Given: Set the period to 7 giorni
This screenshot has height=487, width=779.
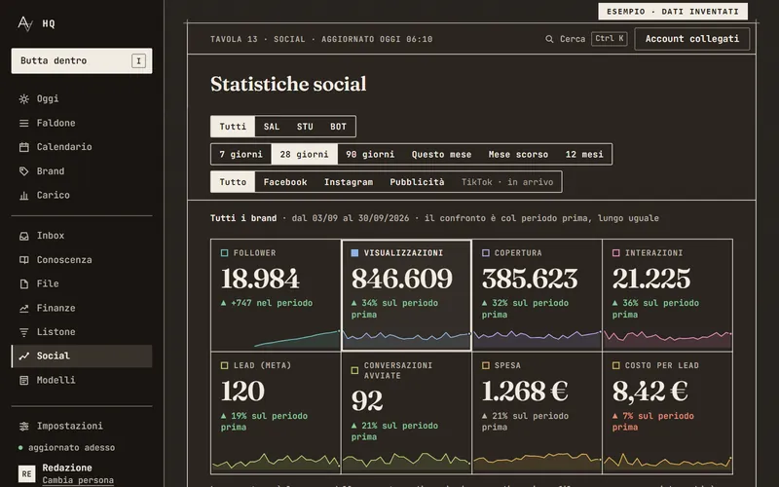Looking at the screenshot, I should [241, 154].
